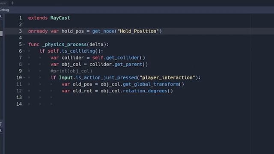The width and height of the screenshot is (274, 154).
Task: Add a new scene tab with plus icon
Action: pos(12,3)
